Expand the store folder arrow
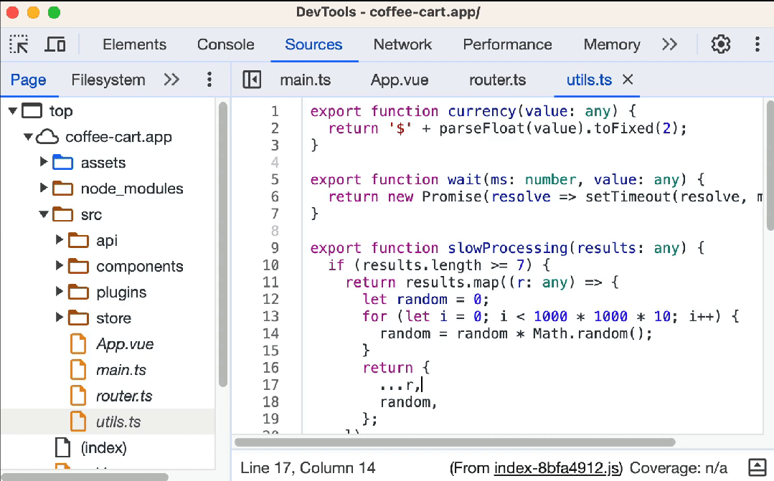 coord(60,317)
